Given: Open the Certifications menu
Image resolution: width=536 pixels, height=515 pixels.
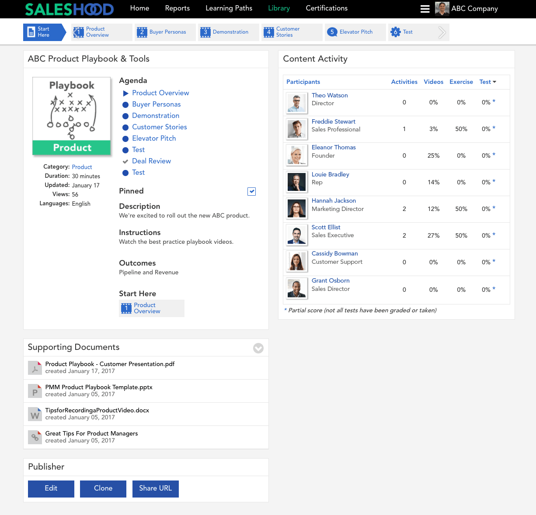Looking at the screenshot, I should pos(327,8).
